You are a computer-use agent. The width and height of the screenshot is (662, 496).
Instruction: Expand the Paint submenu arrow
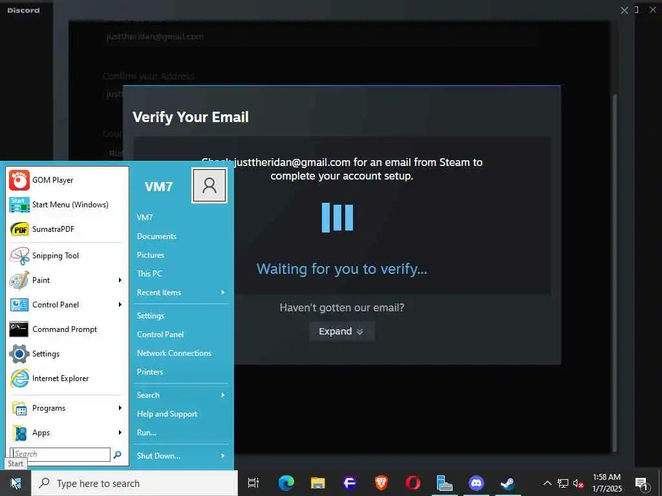click(x=120, y=280)
